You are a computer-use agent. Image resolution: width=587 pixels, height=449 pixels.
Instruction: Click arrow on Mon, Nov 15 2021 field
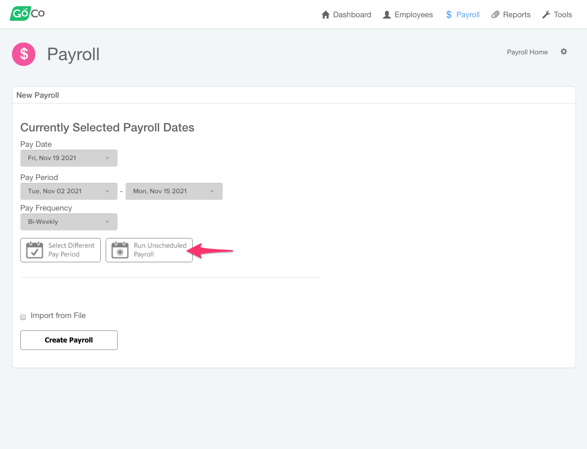(212, 191)
